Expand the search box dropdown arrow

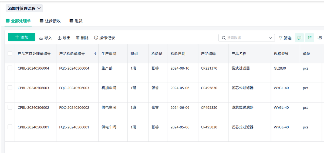[x=271, y=38]
